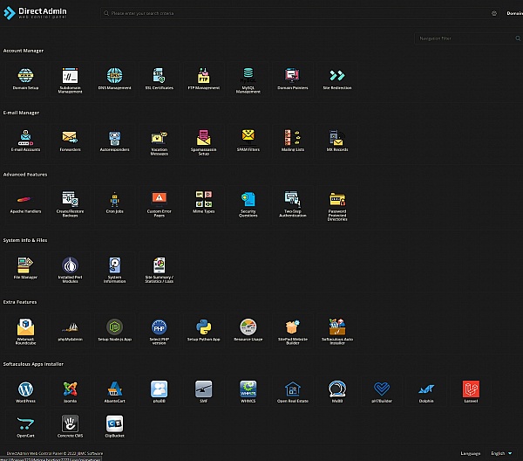Open Mailing Lists
The width and height of the screenshot is (523, 461).
(293, 141)
